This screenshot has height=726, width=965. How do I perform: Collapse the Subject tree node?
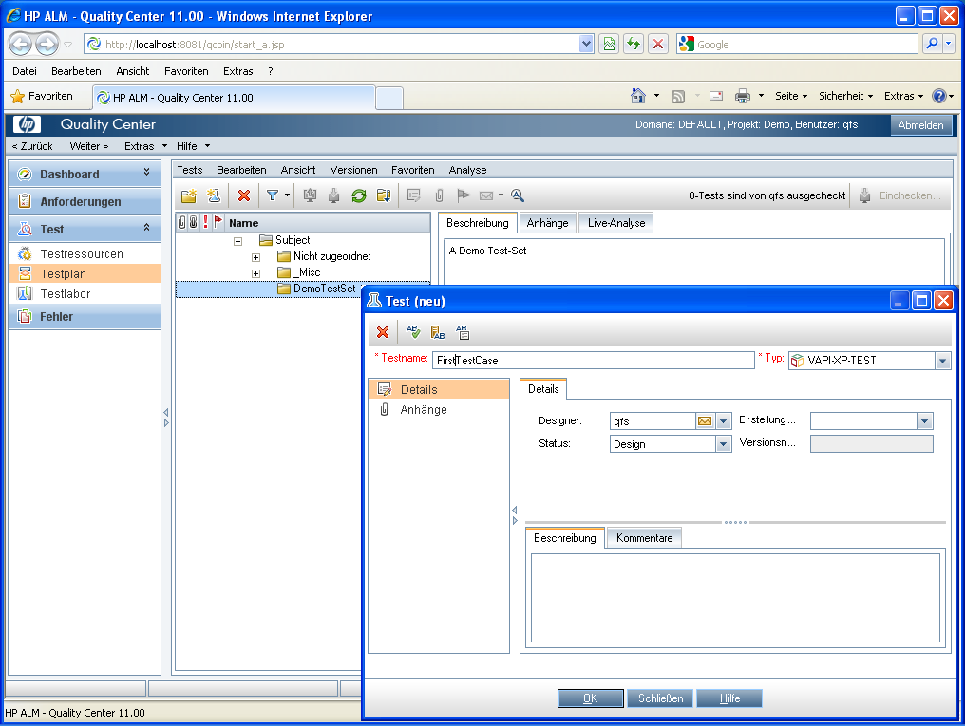(238, 241)
